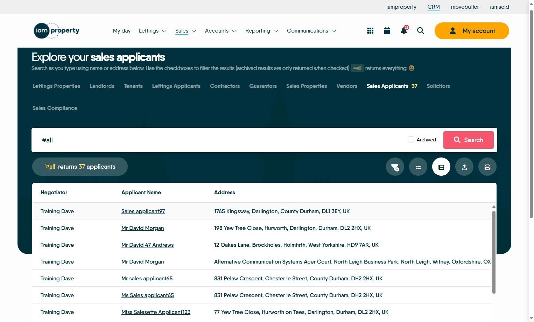
Task: Click address 77 Yew Tree Close
Action: coord(301,312)
